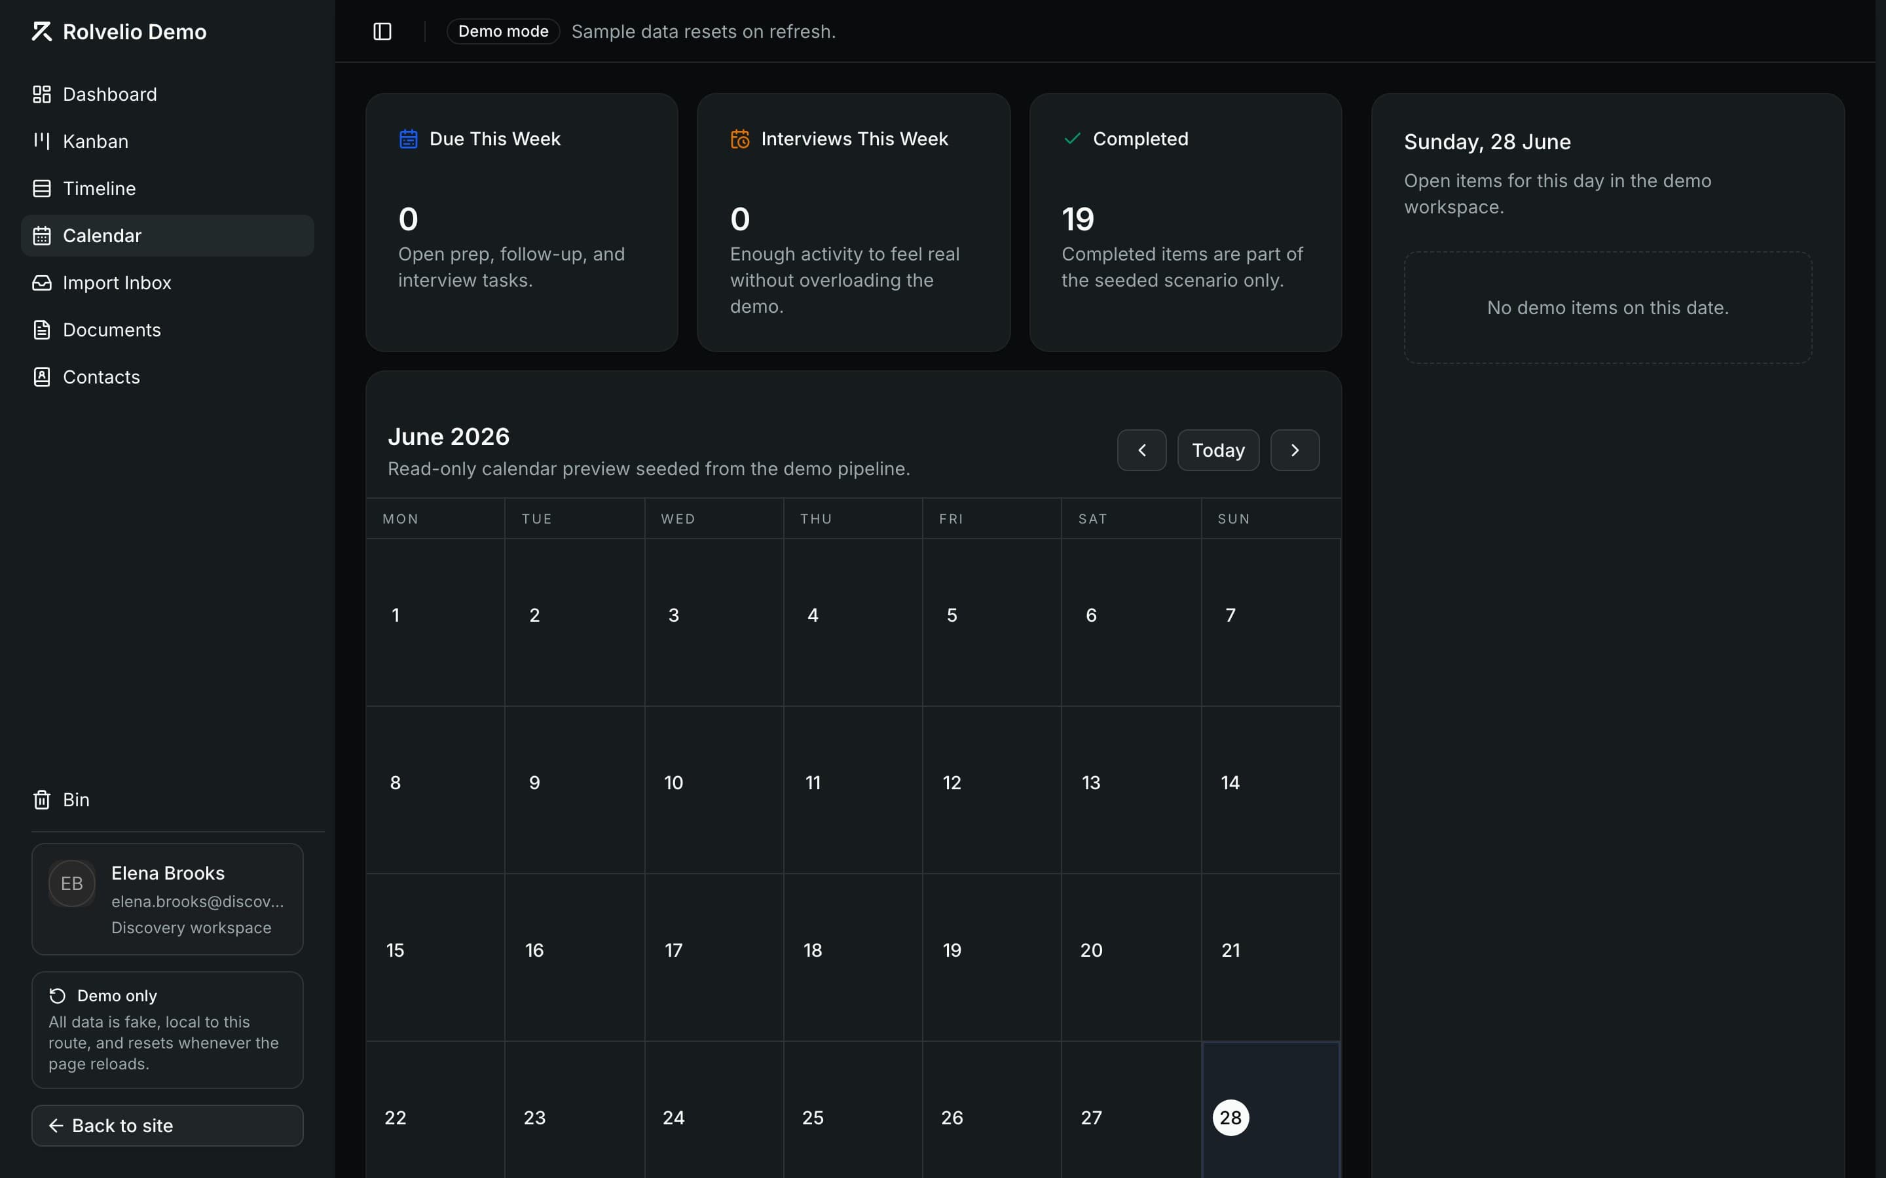Click the EB avatar circle
This screenshot has height=1178, width=1886.
pos(71,884)
